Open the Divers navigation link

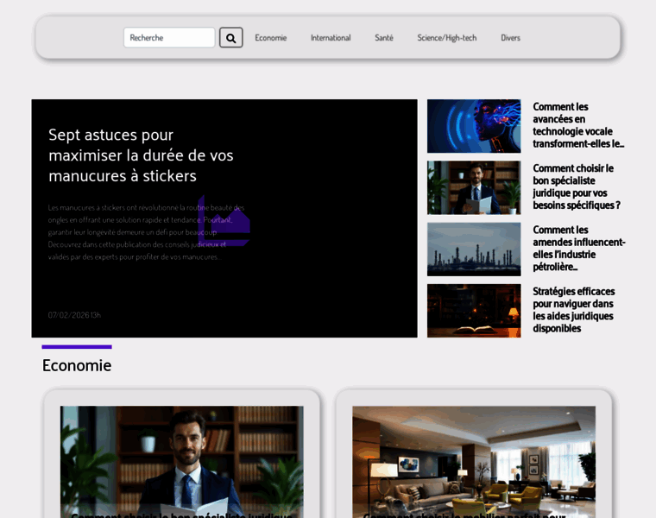[x=510, y=38]
